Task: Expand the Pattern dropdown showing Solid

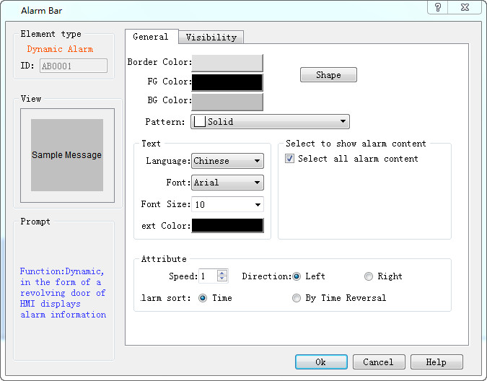Action: pos(270,121)
